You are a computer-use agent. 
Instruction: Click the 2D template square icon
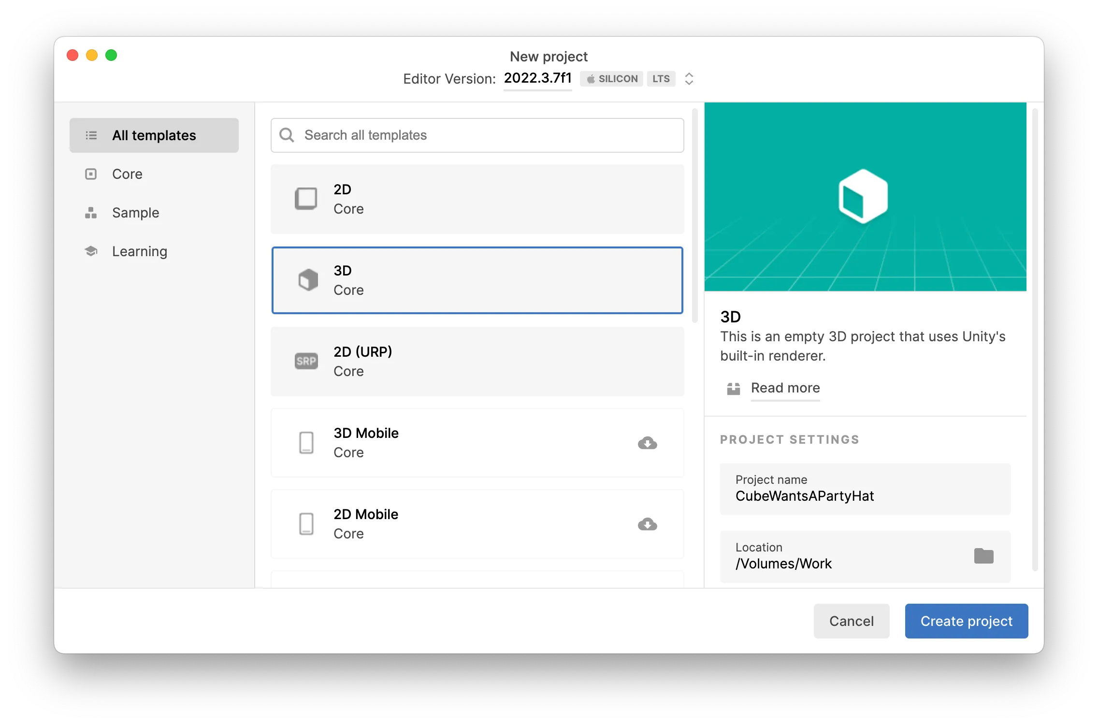coord(306,199)
